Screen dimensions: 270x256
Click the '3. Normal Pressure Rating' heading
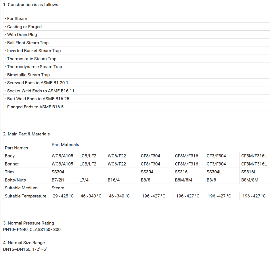(x=28, y=223)
